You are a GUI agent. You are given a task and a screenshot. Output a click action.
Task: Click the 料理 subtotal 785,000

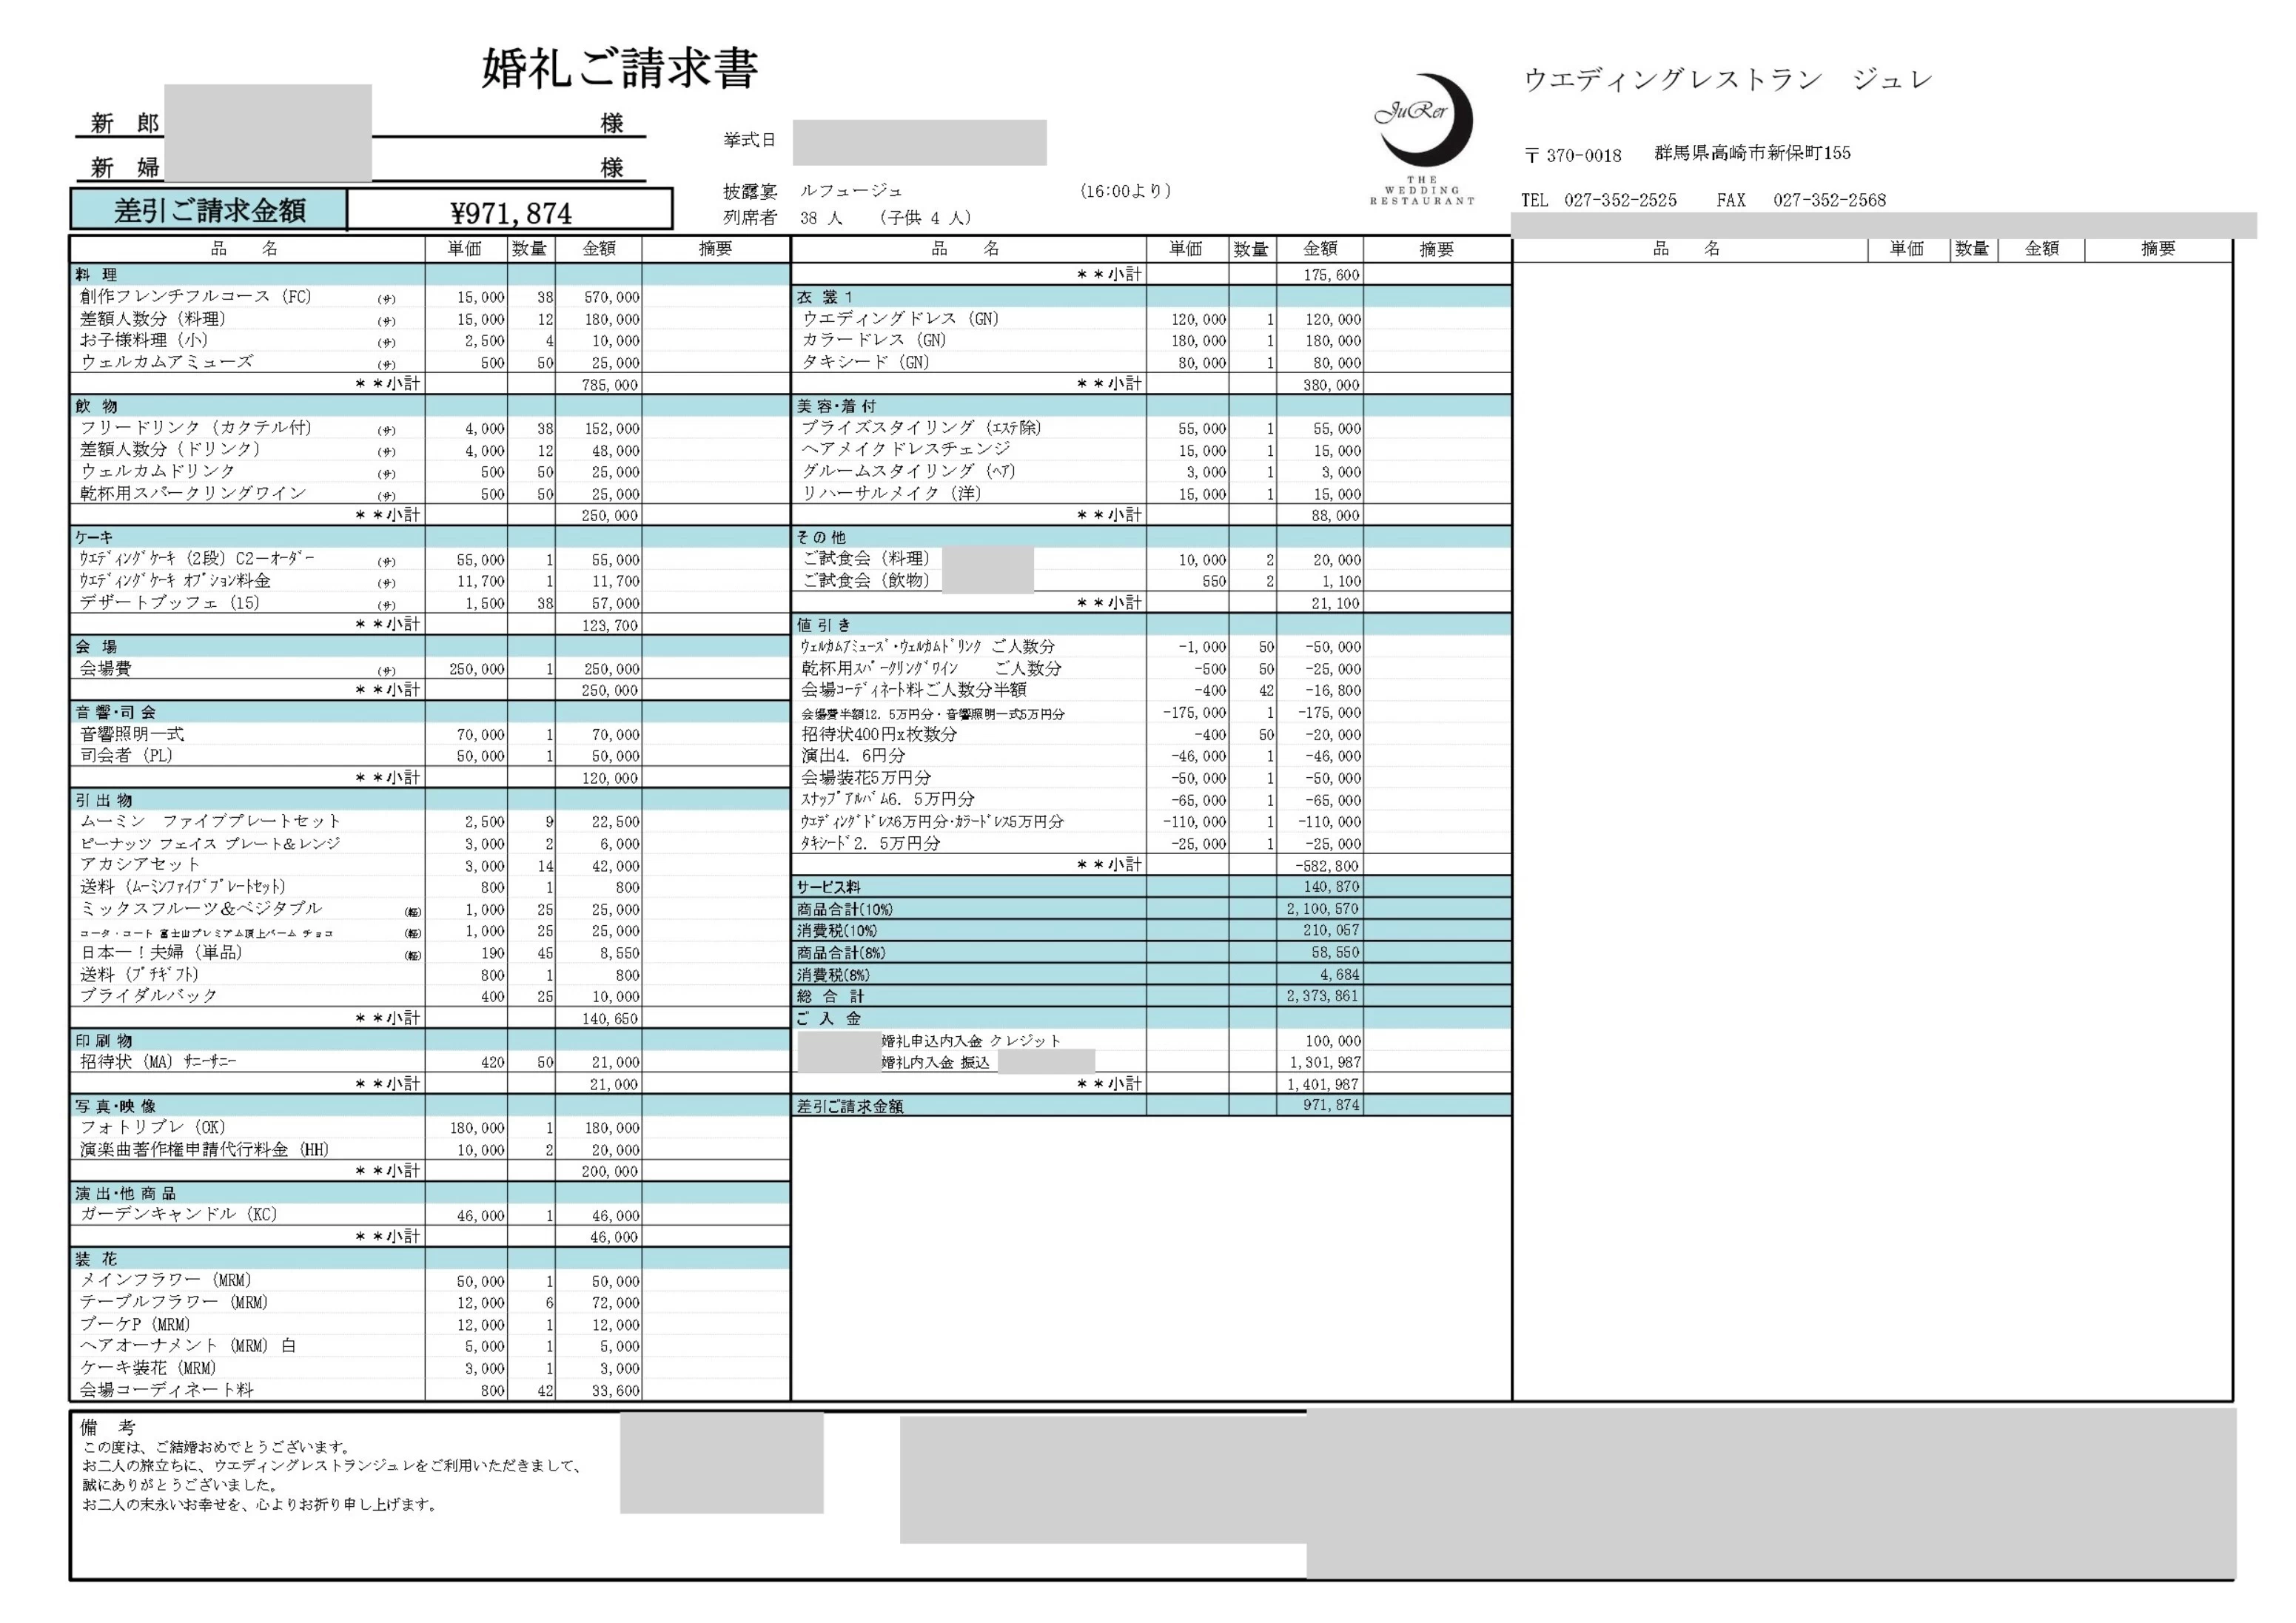click(x=610, y=385)
